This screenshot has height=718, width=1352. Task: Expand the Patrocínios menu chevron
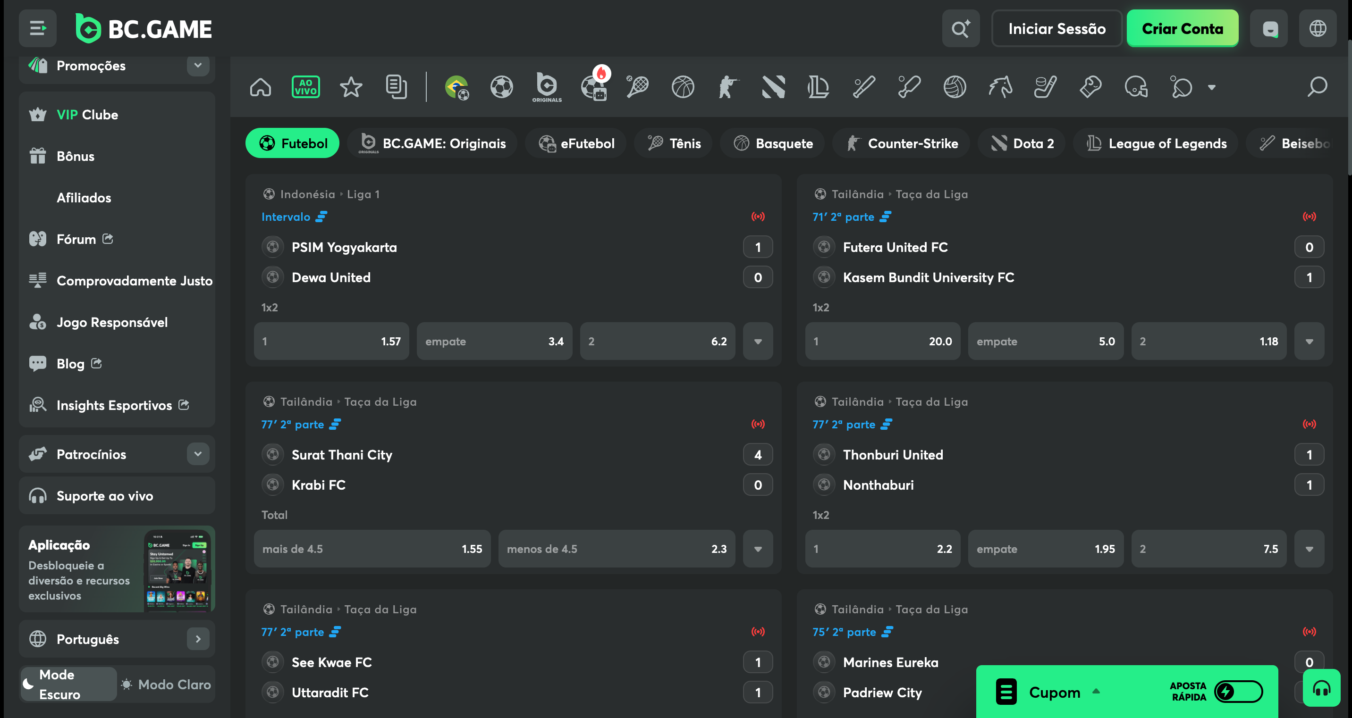pyautogui.click(x=198, y=454)
